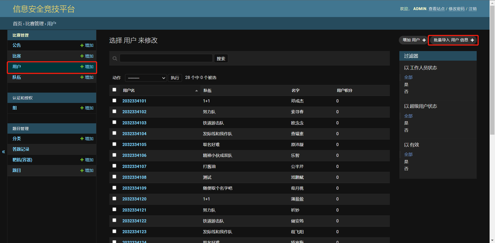Open 组 under 认证和授权
This screenshot has width=495, height=243.
[15, 108]
